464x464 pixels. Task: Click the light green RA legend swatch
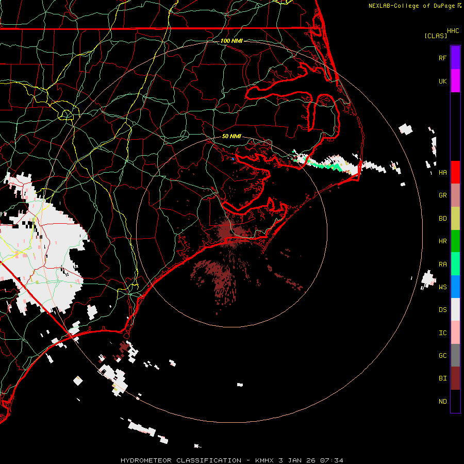[x=455, y=264]
